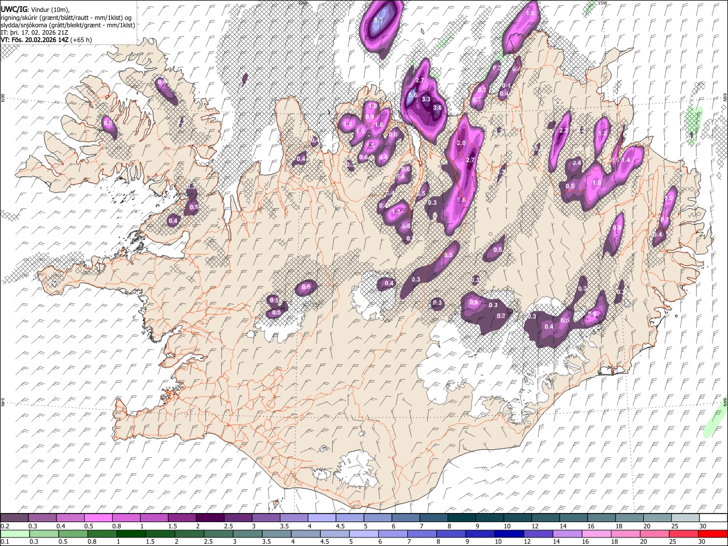This screenshot has height=546, width=728.
Task: Click the '3.6' snowfall value on the map
Action: (437, 107)
